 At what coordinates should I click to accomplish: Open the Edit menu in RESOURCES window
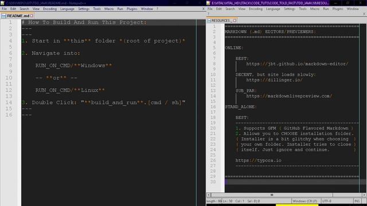point(219,9)
